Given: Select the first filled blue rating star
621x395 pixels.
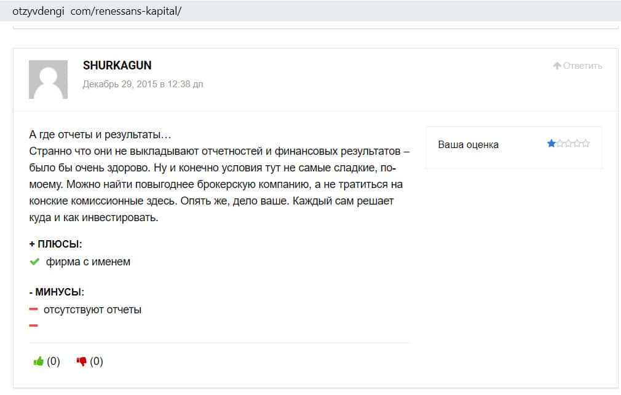Looking at the screenshot, I should (x=552, y=144).
